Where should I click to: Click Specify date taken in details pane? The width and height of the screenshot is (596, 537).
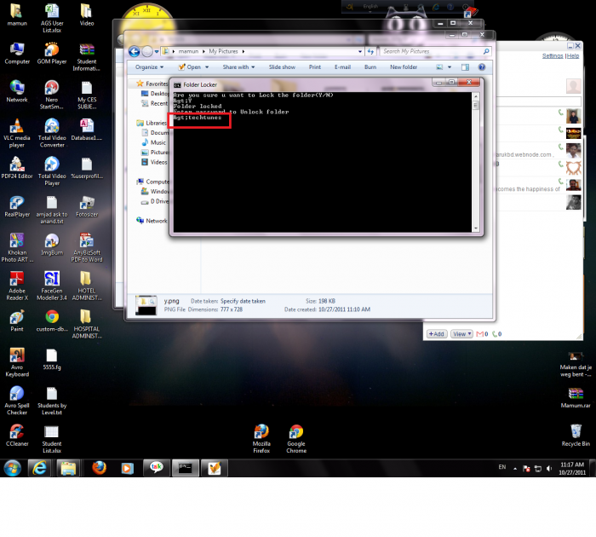pos(243,301)
